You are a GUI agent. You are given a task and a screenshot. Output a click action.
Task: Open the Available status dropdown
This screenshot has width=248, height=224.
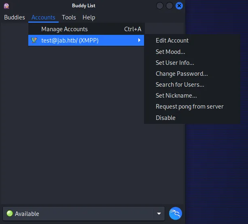pyautogui.click(x=84, y=213)
